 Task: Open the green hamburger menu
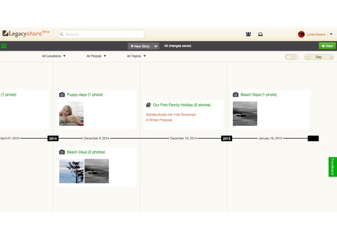point(4,46)
